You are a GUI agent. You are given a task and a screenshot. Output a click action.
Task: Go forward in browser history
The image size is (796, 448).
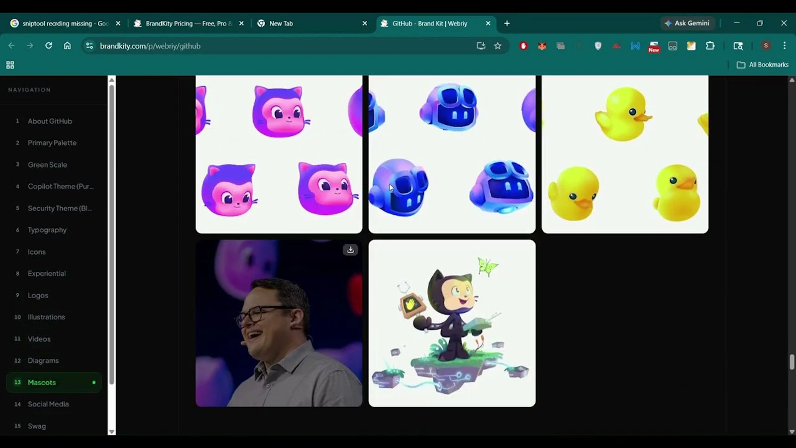click(x=30, y=46)
